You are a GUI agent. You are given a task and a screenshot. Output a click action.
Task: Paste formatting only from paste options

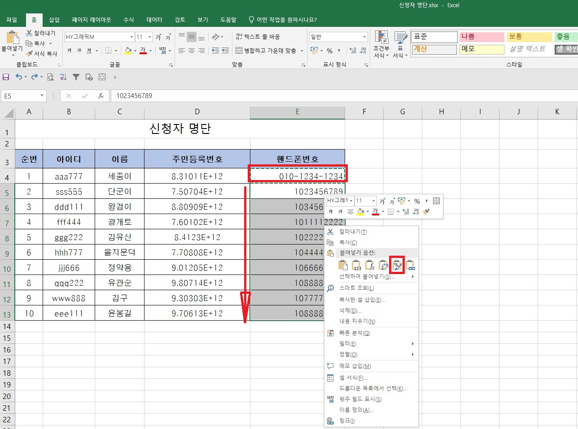pos(397,265)
